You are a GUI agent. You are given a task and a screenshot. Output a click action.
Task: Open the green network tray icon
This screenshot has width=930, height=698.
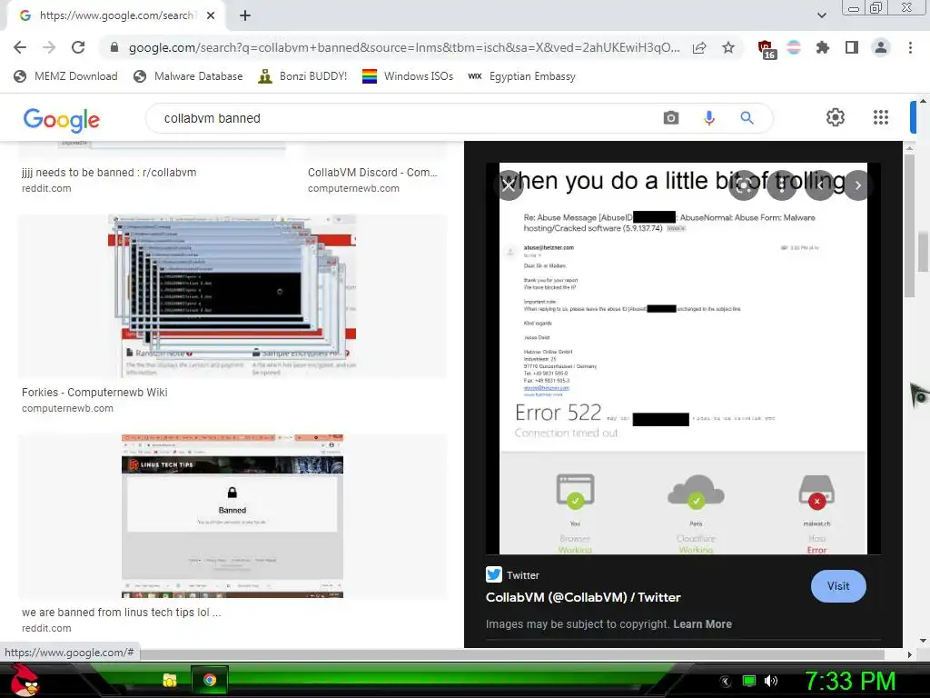tap(749, 681)
